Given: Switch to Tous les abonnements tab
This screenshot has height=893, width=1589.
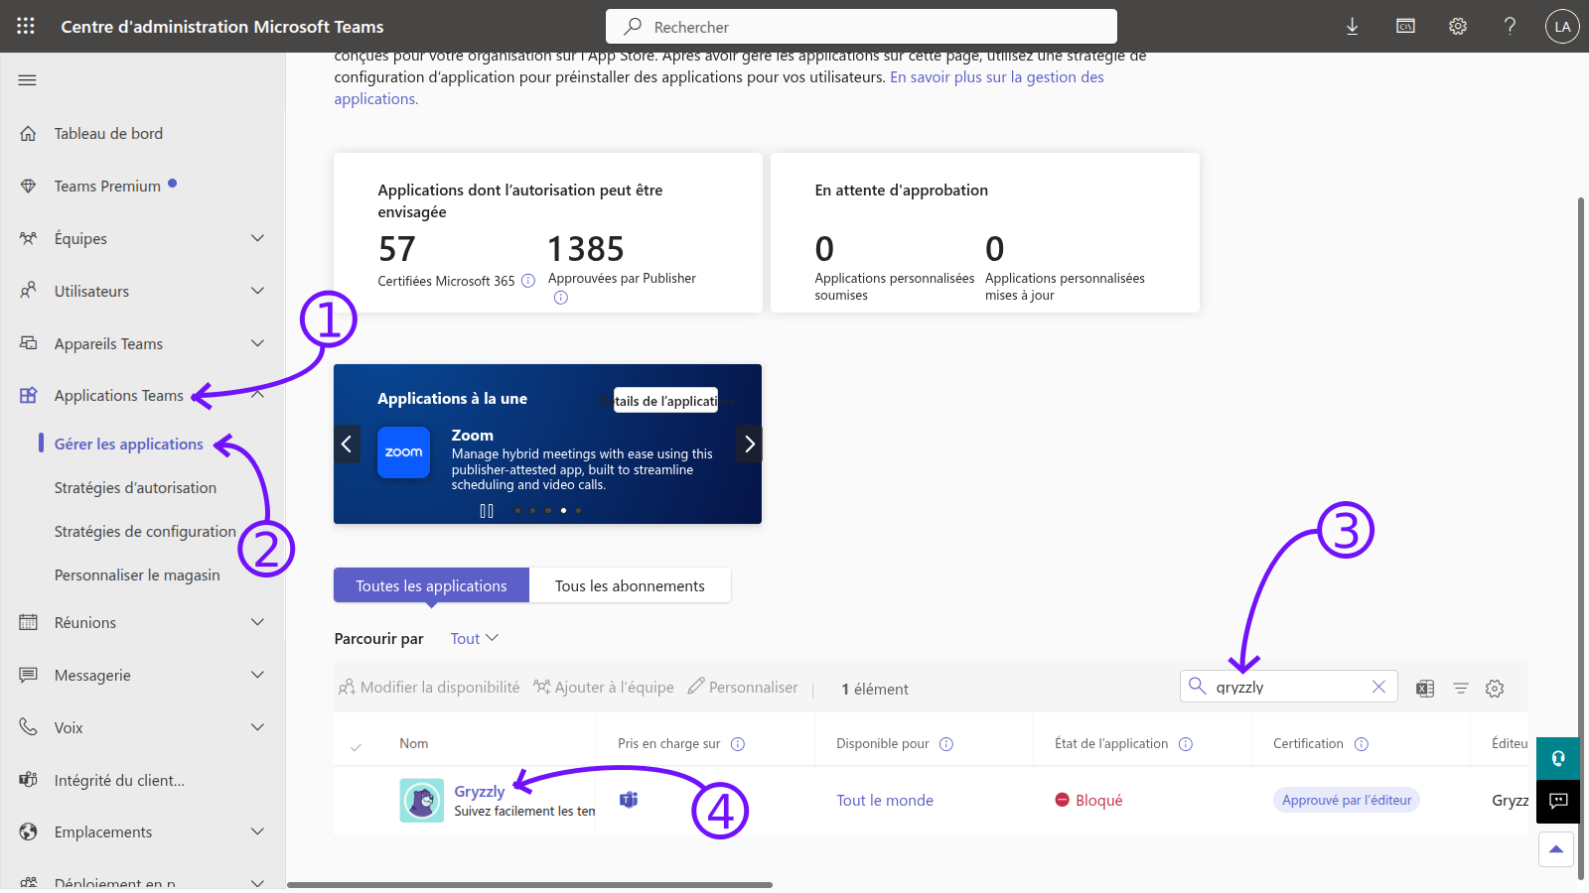Looking at the screenshot, I should [630, 585].
